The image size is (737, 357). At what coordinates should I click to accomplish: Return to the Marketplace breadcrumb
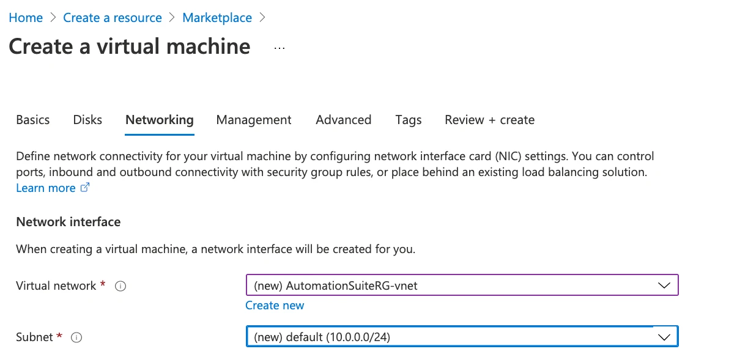[x=217, y=18]
